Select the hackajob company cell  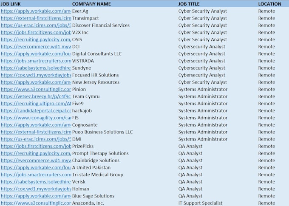tap(82, 111)
